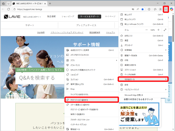Select コレクション submenu entry
The height and width of the screenshot is (131, 175).
point(91,79)
